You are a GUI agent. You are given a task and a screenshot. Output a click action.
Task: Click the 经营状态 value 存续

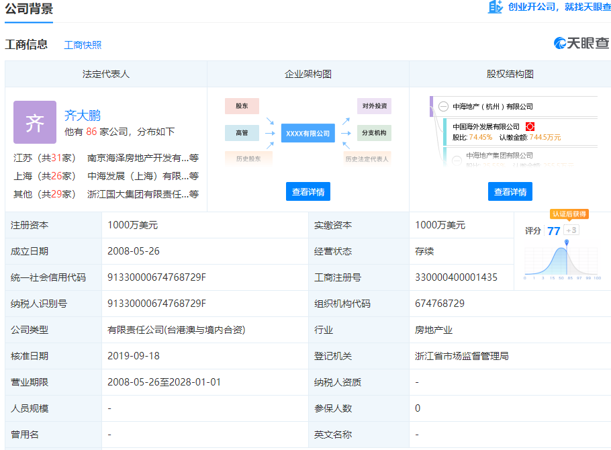click(x=424, y=251)
